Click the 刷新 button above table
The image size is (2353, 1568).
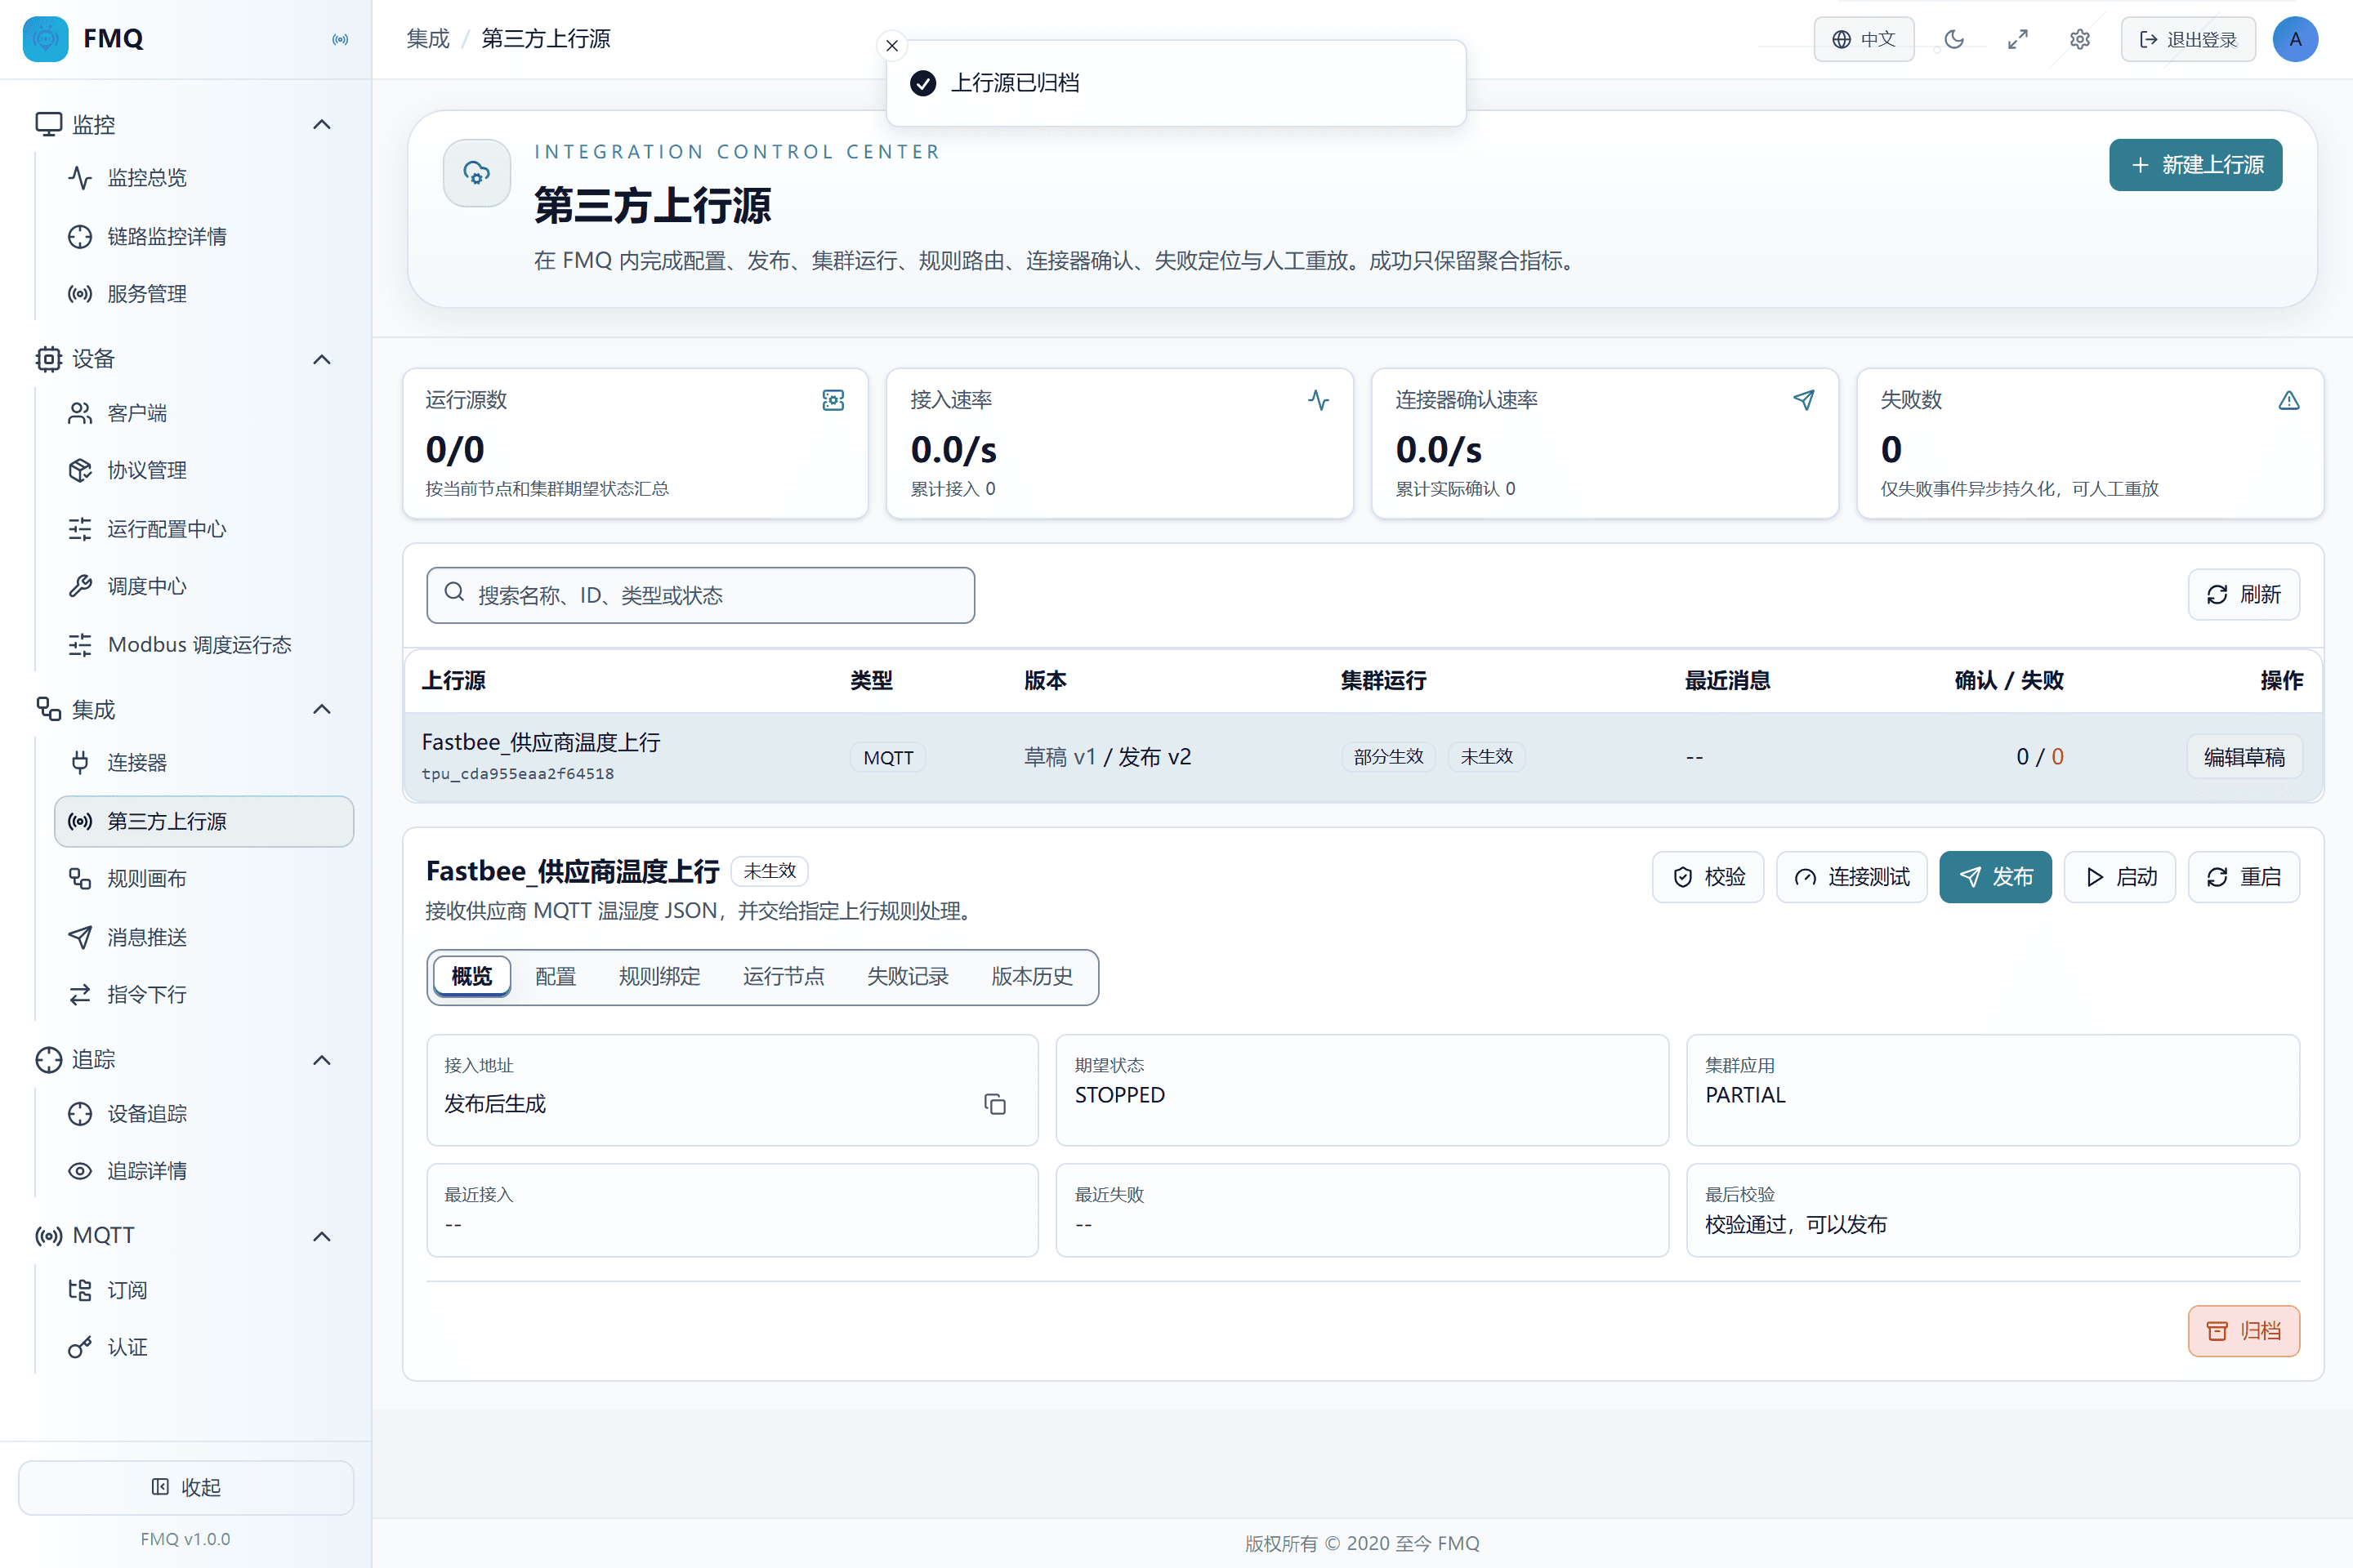tap(2243, 595)
